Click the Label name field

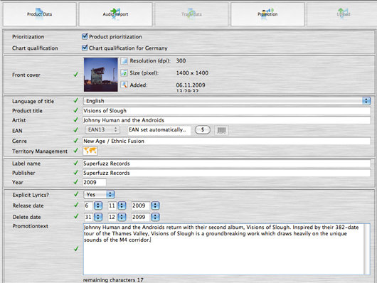pyautogui.click(x=226, y=164)
